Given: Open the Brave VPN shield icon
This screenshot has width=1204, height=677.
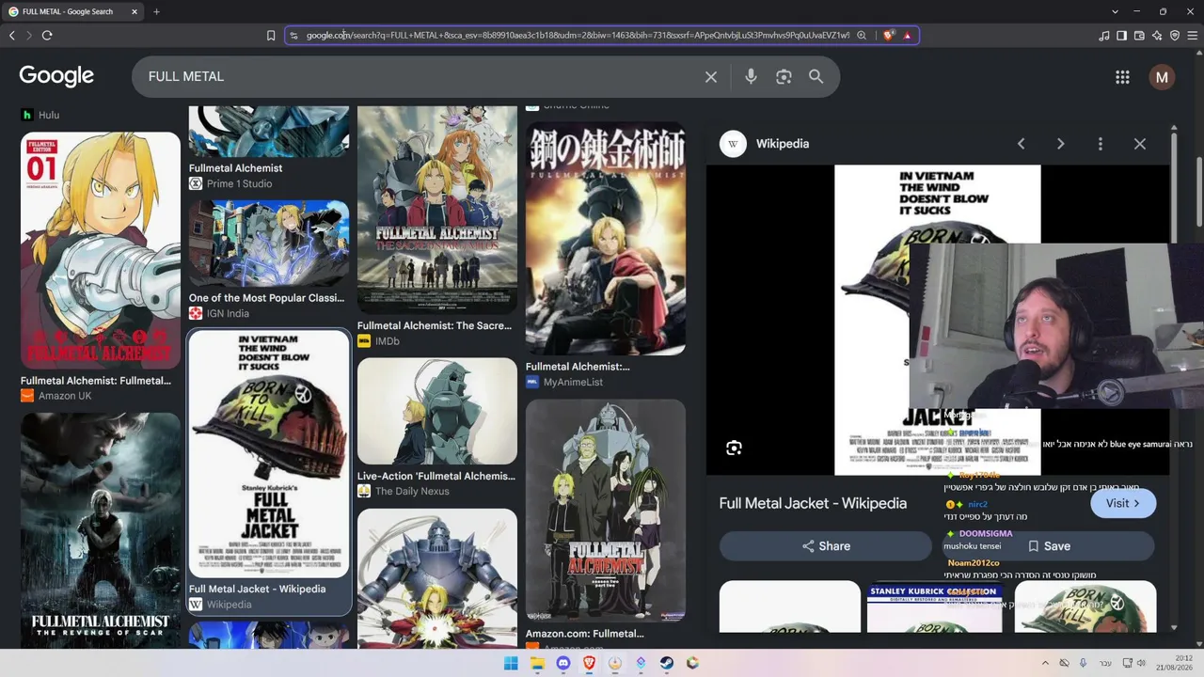Looking at the screenshot, I should click(x=1175, y=36).
